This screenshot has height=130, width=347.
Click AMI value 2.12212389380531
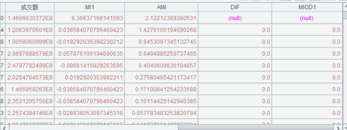tap(161, 18)
